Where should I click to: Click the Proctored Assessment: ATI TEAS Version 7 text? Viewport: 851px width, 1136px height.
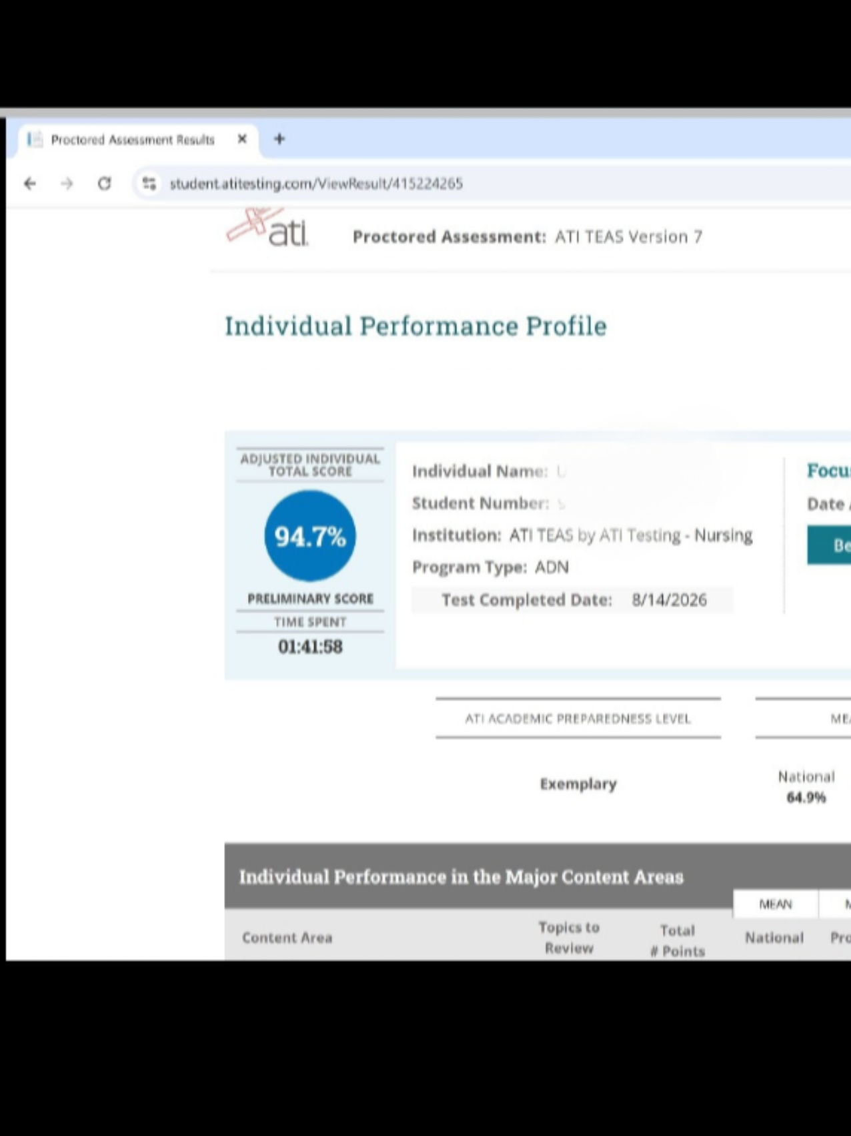click(x=528, y=237)
